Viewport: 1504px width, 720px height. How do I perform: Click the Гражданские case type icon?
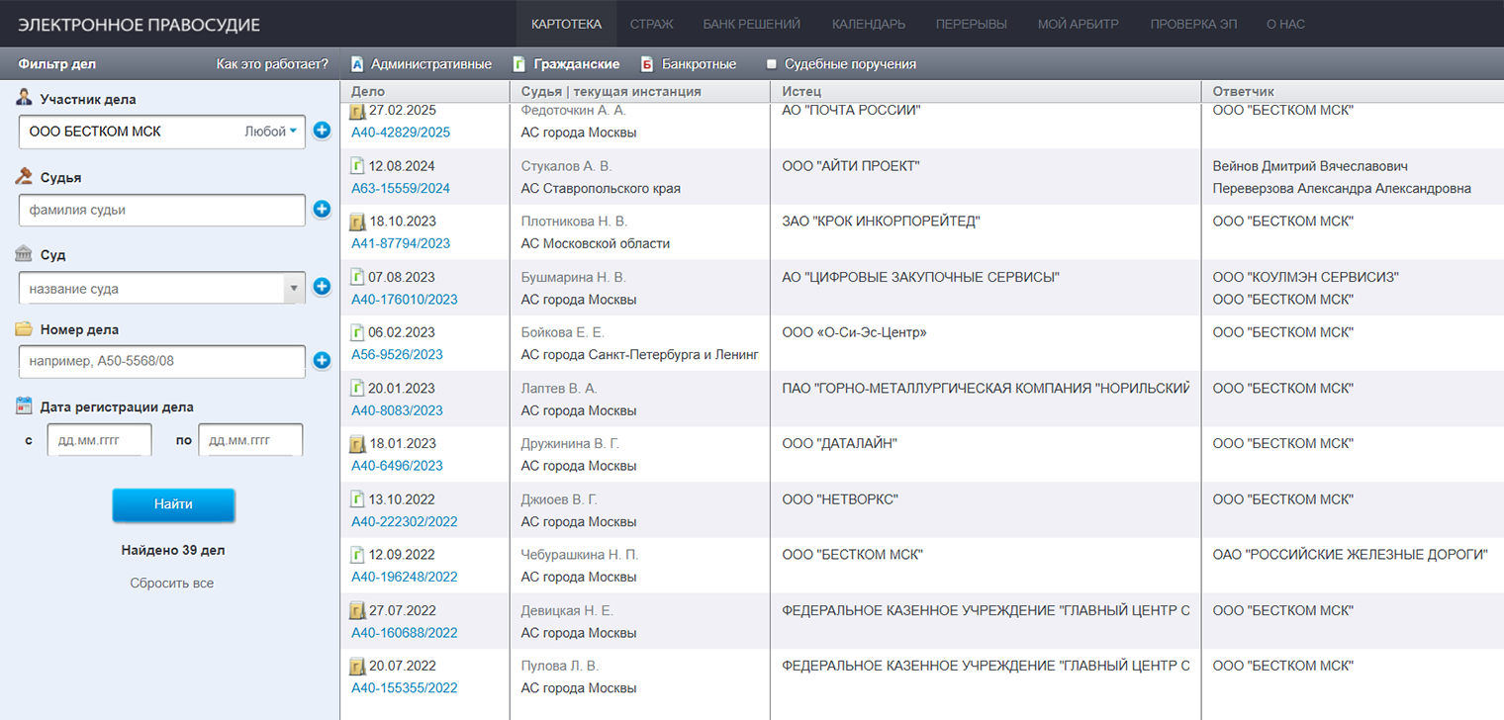coord(519,64)
